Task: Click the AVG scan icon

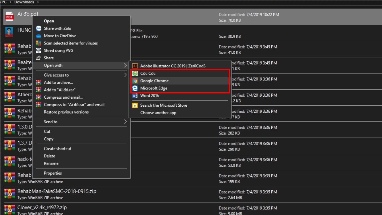Action: coord(38,43)
